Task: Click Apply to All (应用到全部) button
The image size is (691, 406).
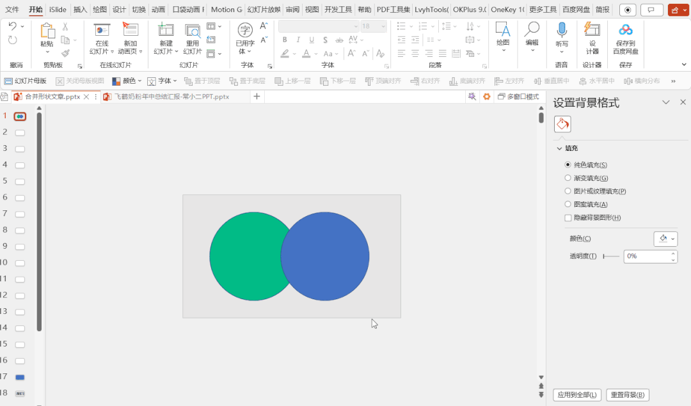Action: click(x=577, y=394)
